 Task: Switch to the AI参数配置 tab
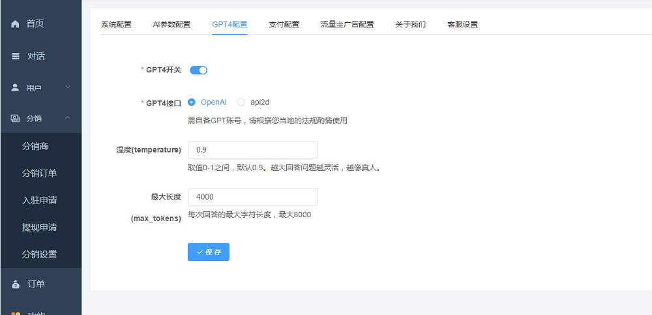pos(171,24)
